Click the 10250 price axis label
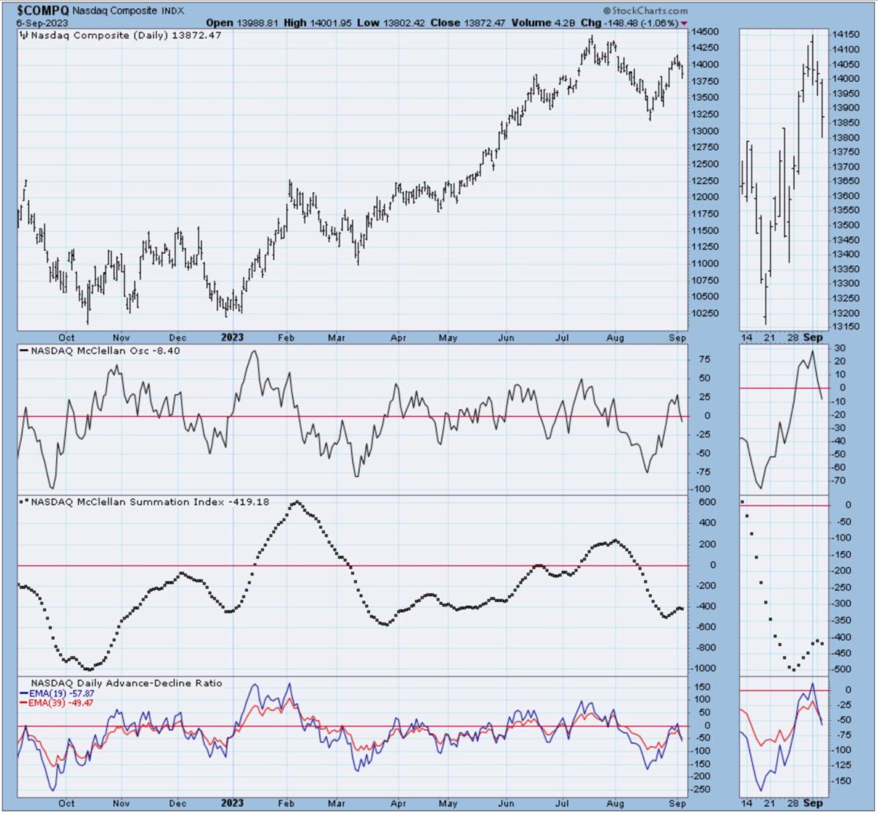Image resolution: width=878 pixels, height=815 pixels. (x=706, y=313)
